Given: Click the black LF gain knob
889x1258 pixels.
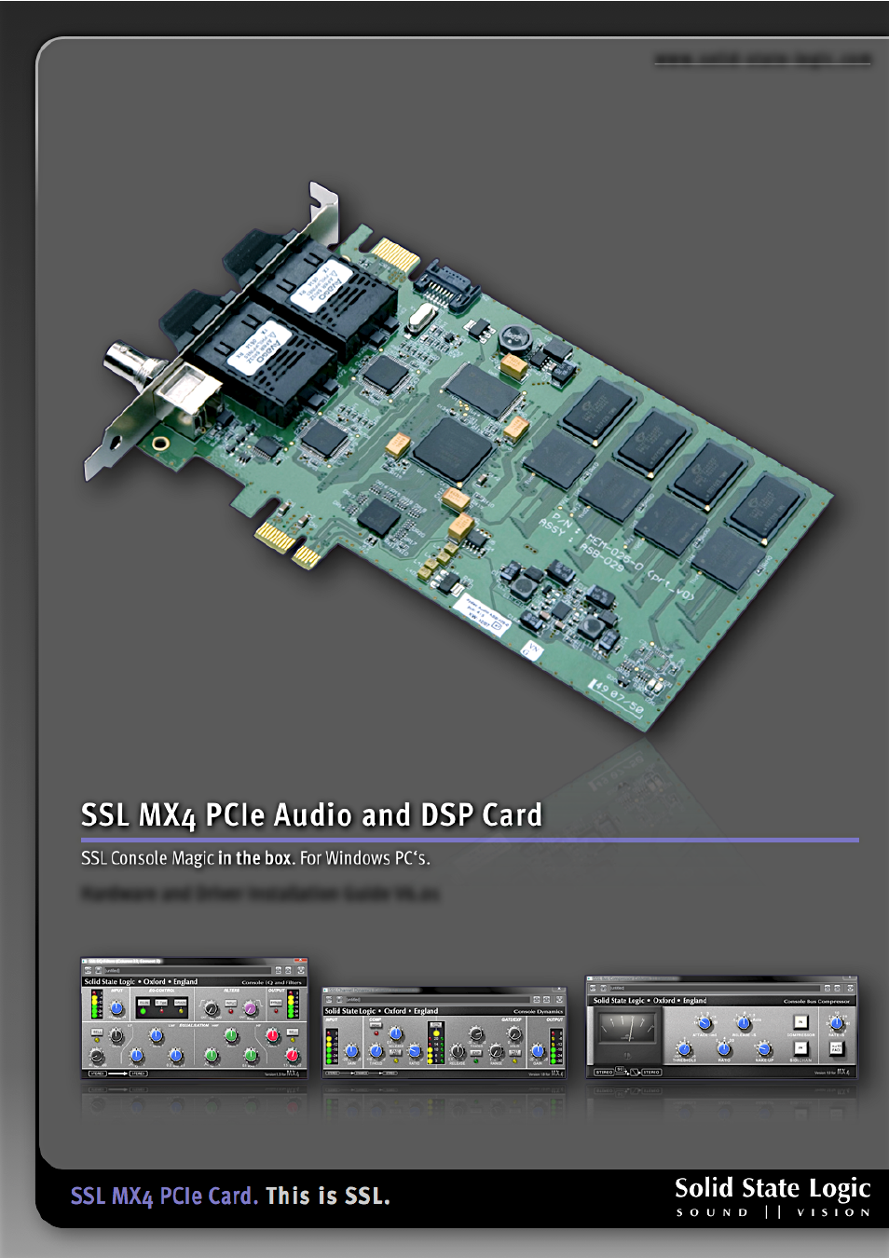Looking at the screenshot, I should click(116, 1035).
